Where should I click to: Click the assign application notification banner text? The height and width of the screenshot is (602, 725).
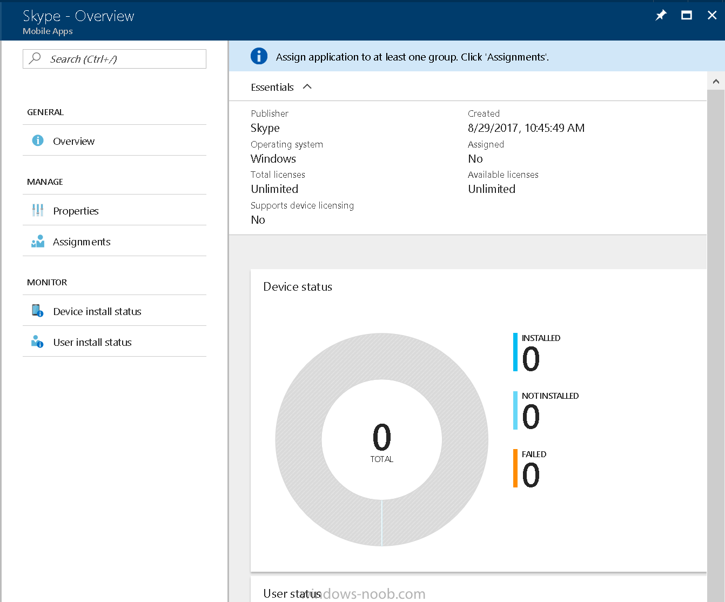pos(412,57)
